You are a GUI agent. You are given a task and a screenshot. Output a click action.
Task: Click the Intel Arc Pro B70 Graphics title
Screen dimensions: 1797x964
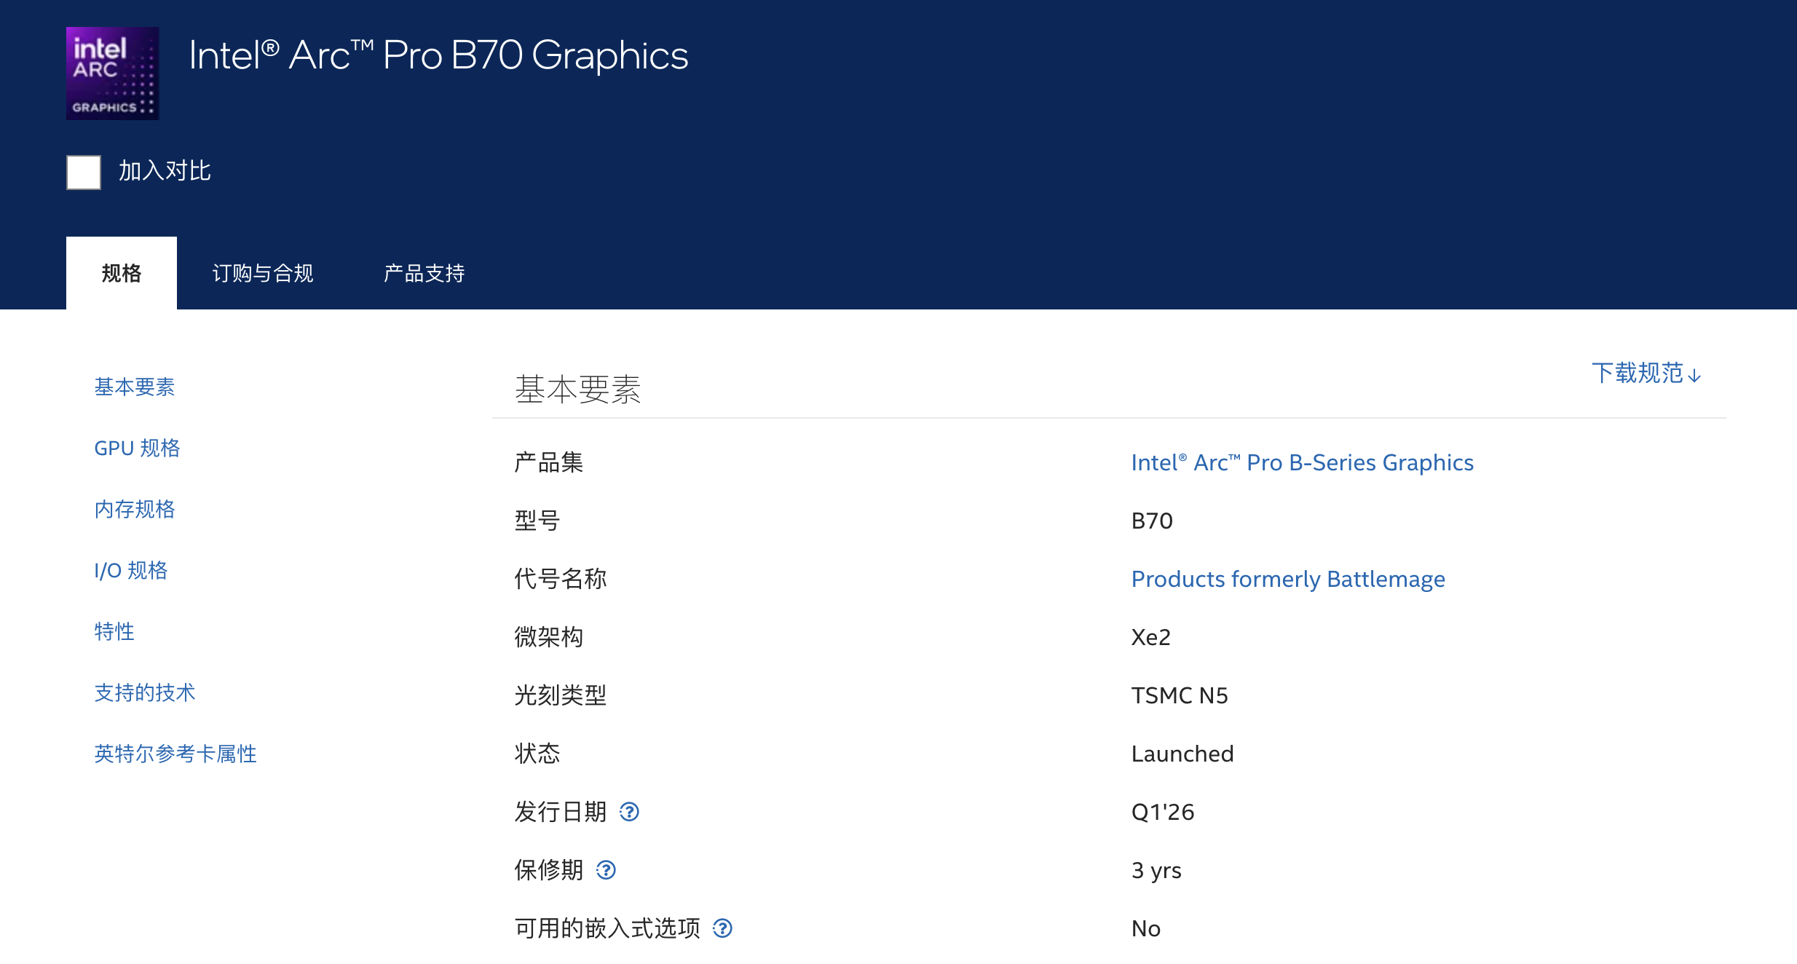[x=438, y=55]
